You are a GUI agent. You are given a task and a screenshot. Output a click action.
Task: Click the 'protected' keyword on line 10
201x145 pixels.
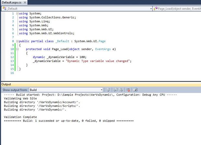(34, 49)
